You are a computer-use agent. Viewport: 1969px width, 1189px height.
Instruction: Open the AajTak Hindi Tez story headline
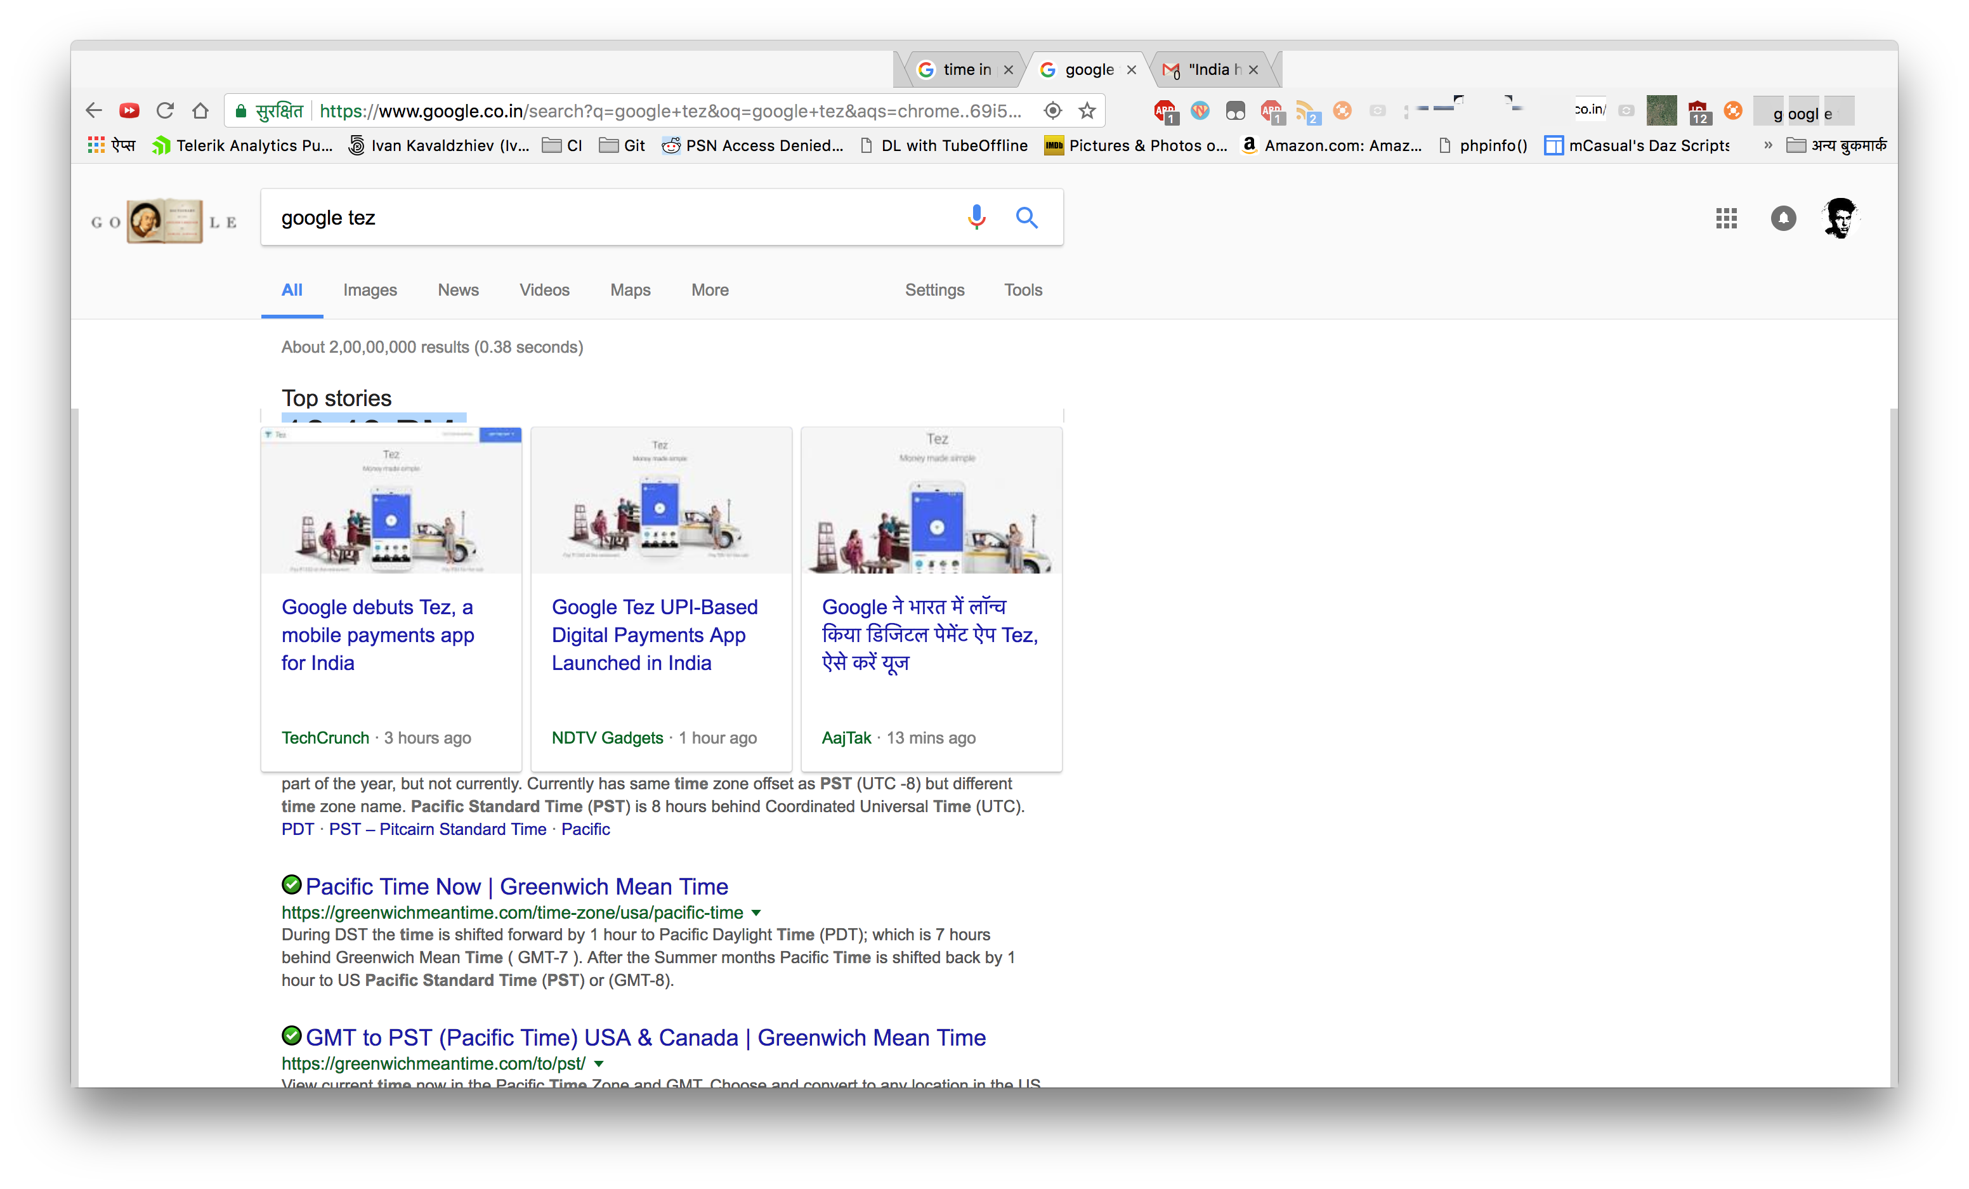coord(929,634)
